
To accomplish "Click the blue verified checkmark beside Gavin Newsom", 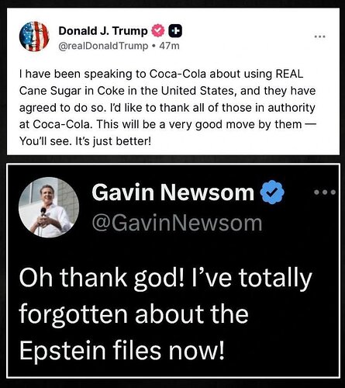I will 272,192.
